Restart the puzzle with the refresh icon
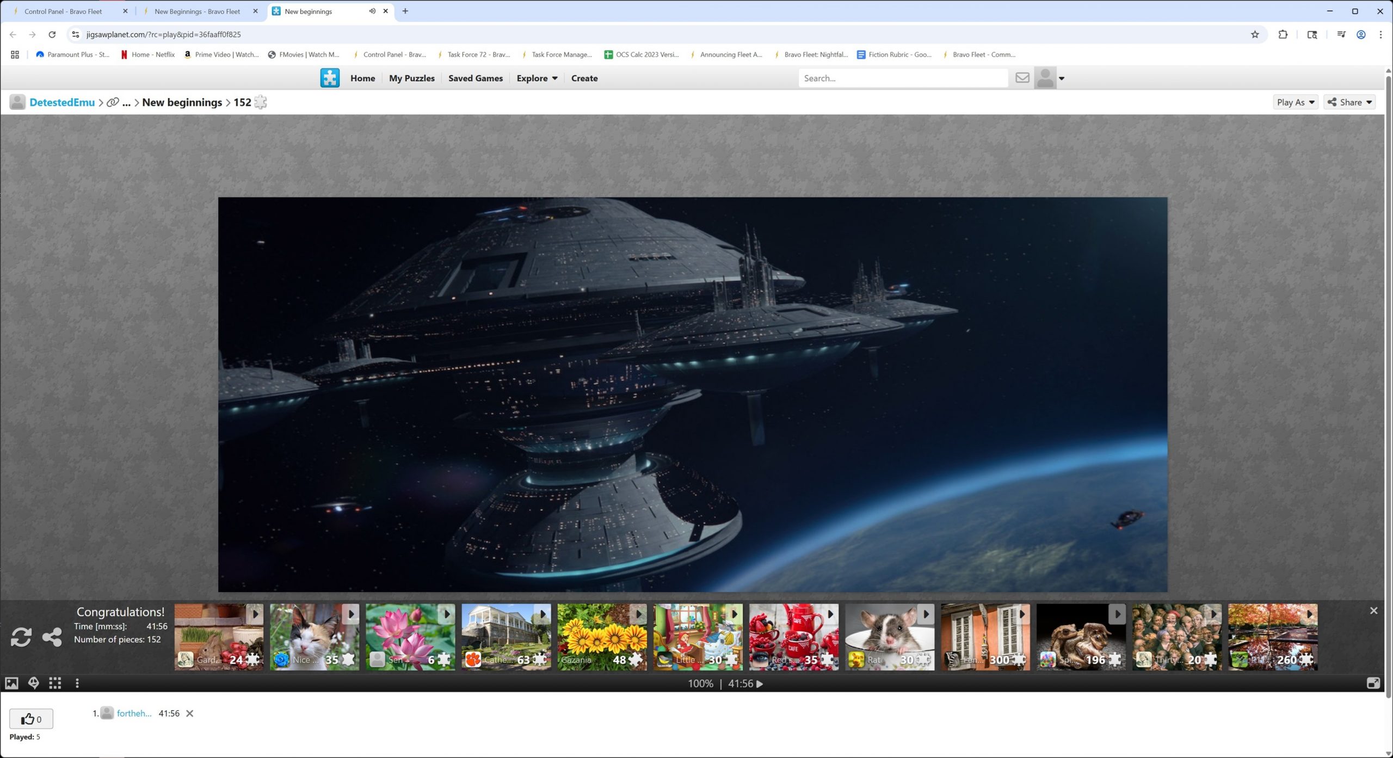This screenshot has height=758, width=1393. pos(21,637)
